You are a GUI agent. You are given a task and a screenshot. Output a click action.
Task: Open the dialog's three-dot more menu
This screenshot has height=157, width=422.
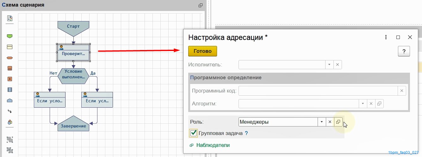point(386,37)
